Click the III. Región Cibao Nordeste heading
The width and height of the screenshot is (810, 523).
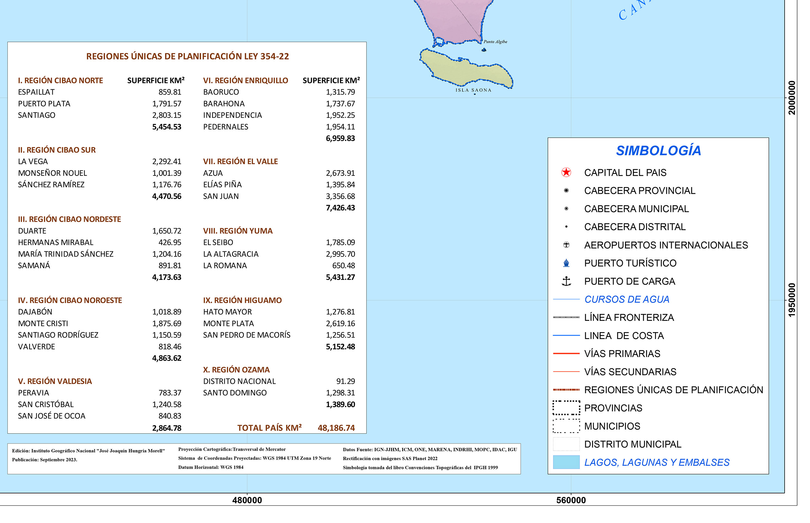(x=70, y=219)
